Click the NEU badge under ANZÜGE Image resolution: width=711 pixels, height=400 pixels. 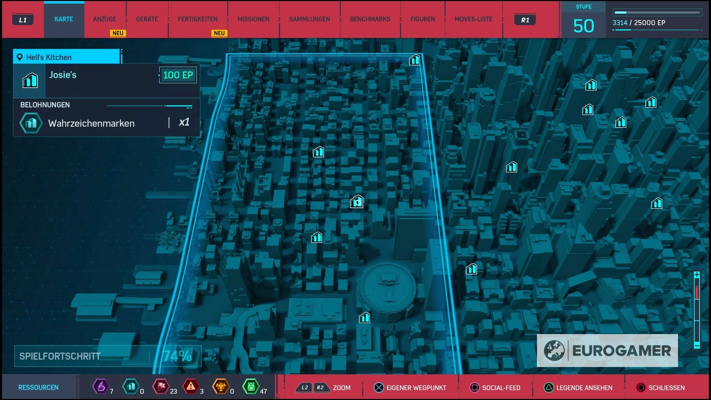[118, 33]
